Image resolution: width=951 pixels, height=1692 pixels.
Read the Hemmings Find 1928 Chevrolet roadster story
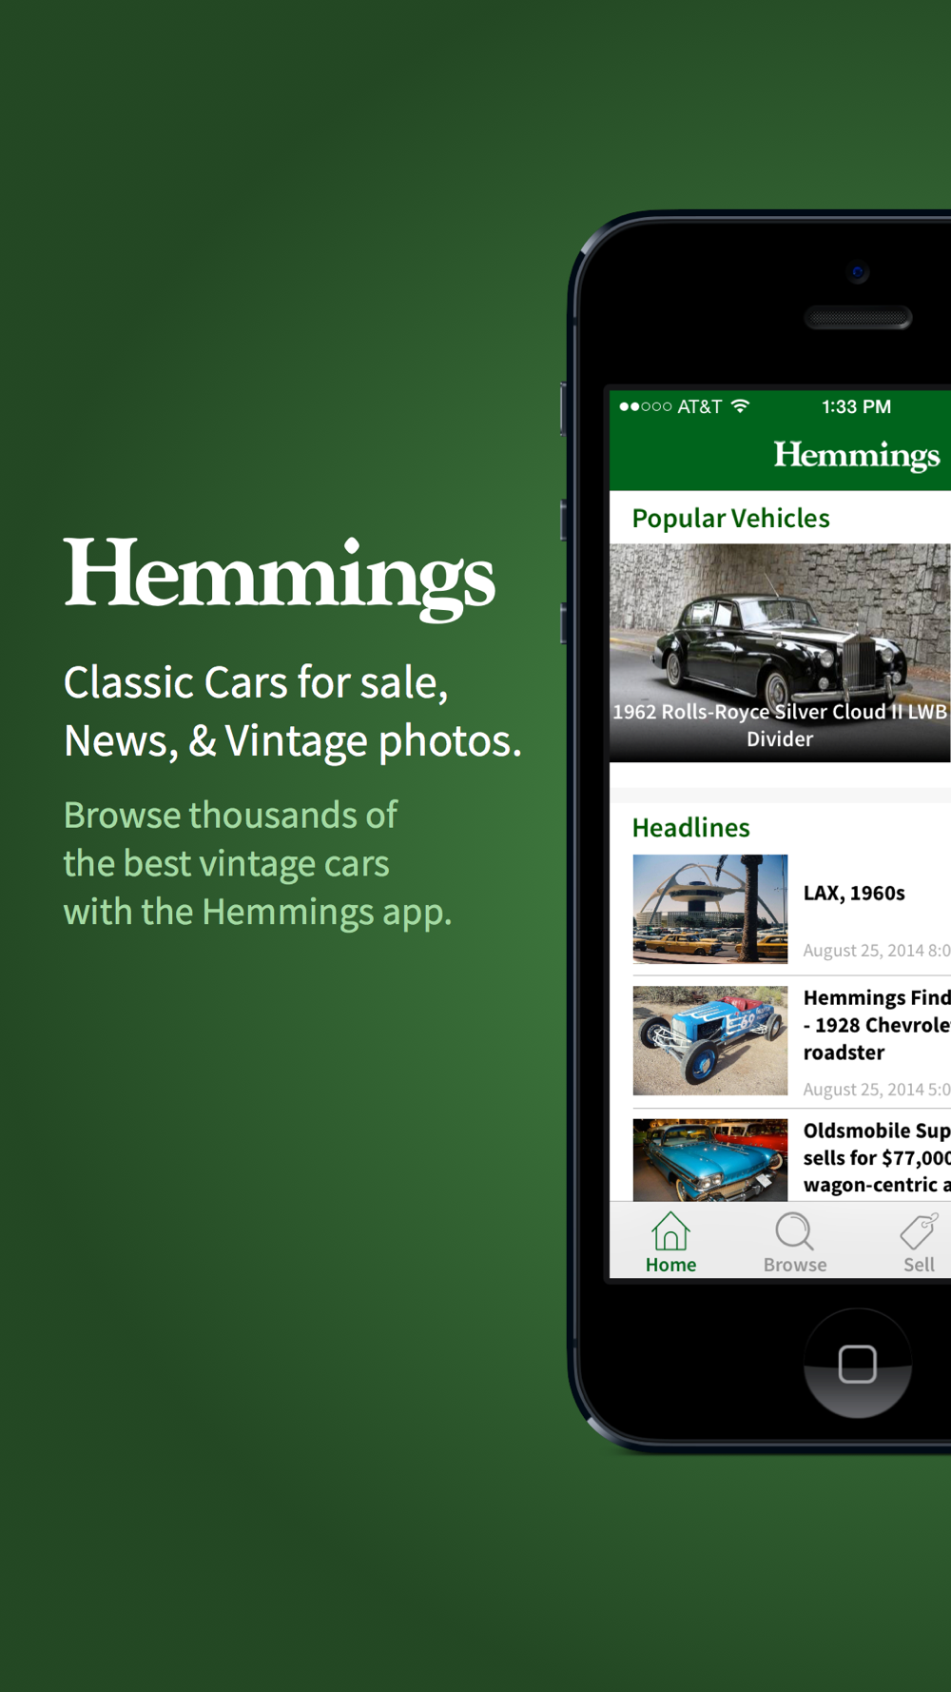pos(877,1025)
